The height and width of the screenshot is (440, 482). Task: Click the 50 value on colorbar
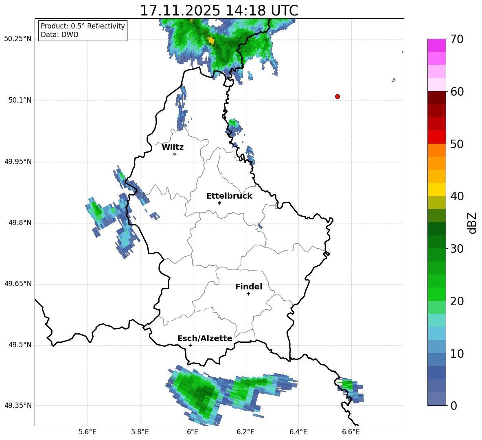pos(457,144)
